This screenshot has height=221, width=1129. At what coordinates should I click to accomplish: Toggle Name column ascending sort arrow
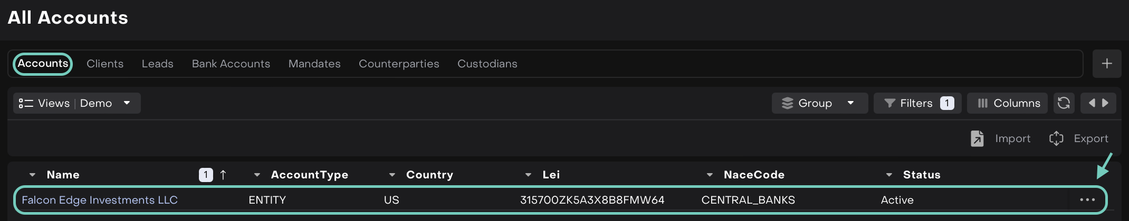click(223, 175)
